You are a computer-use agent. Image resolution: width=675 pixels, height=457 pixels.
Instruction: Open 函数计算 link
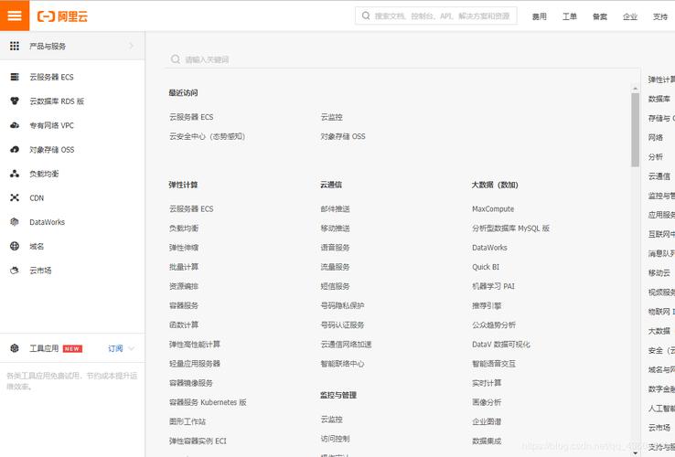[184, 324]
